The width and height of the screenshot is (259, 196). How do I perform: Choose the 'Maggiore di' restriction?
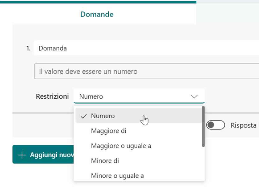139,131
